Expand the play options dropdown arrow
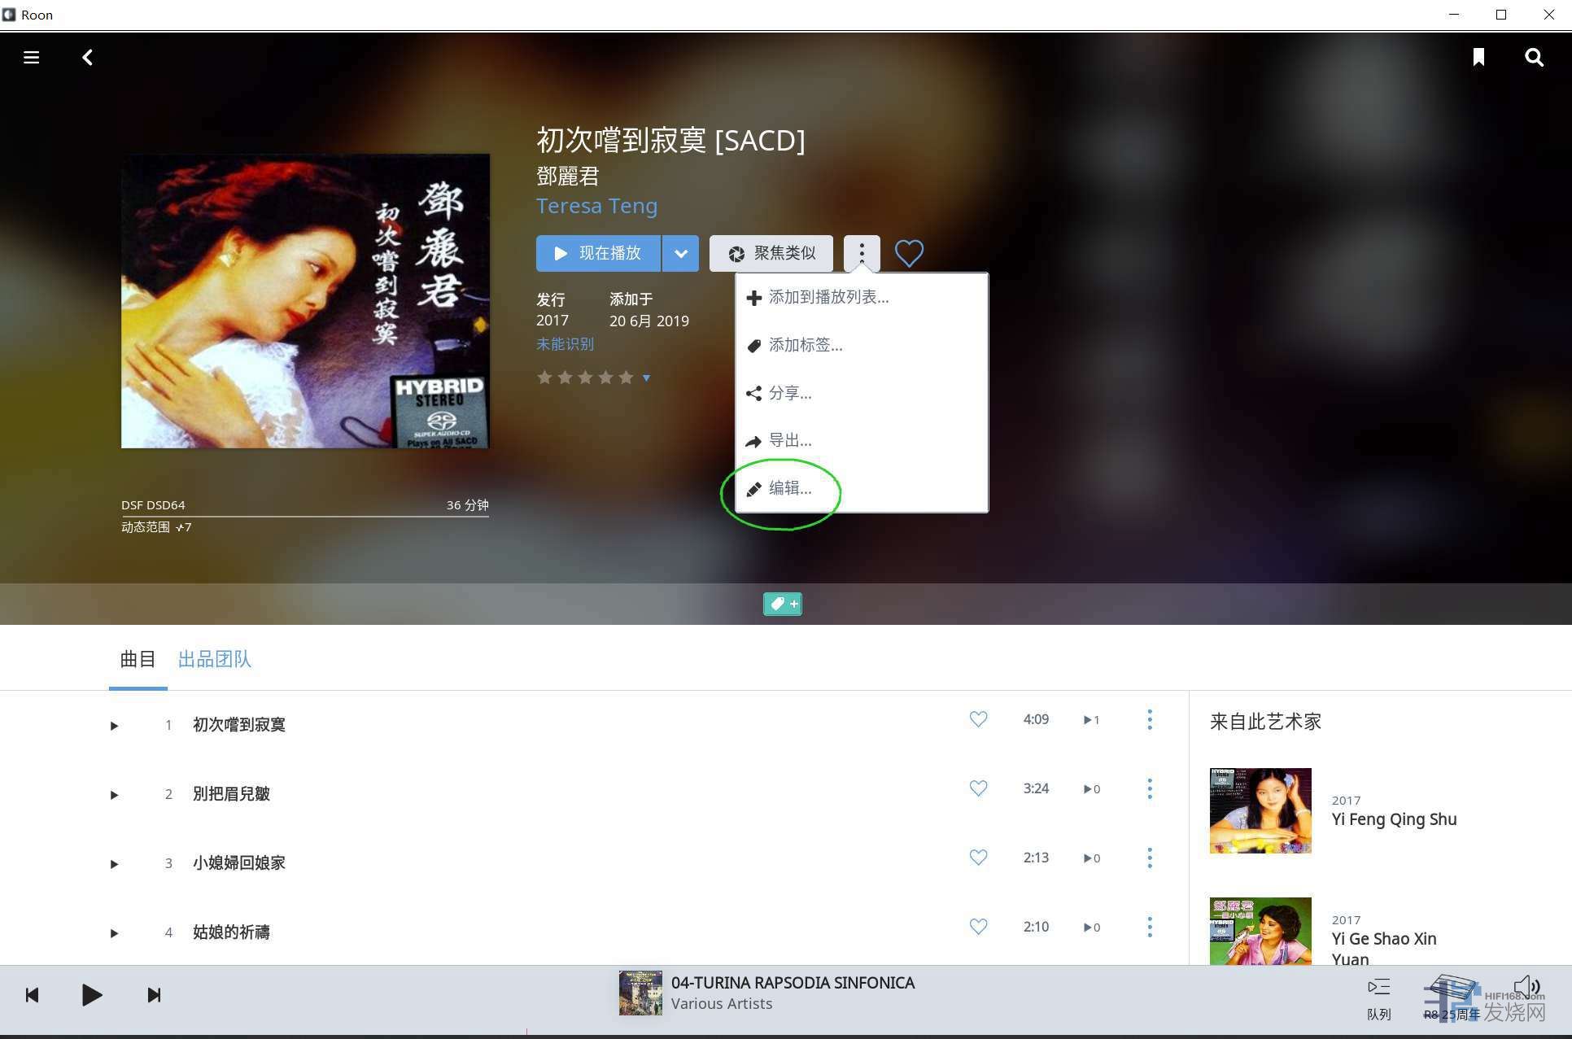 pos(680,254)
